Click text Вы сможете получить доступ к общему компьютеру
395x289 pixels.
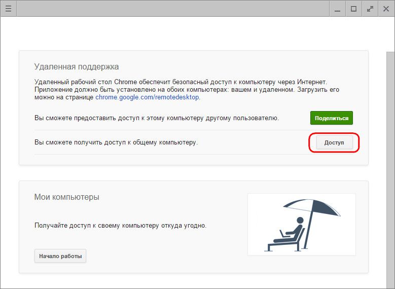[x=116, y=142]
